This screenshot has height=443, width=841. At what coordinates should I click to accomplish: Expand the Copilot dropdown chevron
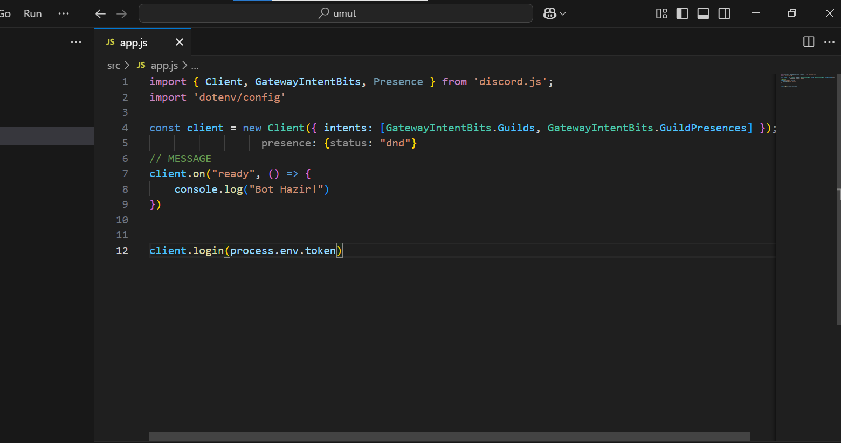[563, 13]
